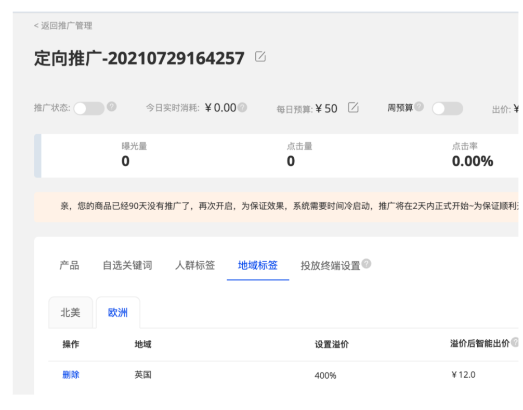Click the ¥50 daily budget value
The image size is (523, 410).
[326, 109]
